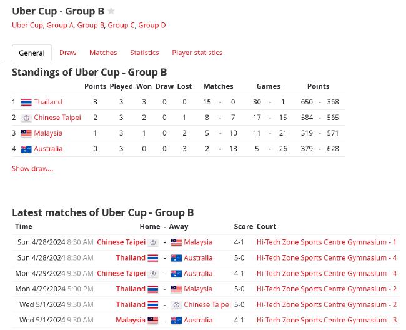
Task: Click Malaysia flag in the first latest match
Action: click(176, 242)
